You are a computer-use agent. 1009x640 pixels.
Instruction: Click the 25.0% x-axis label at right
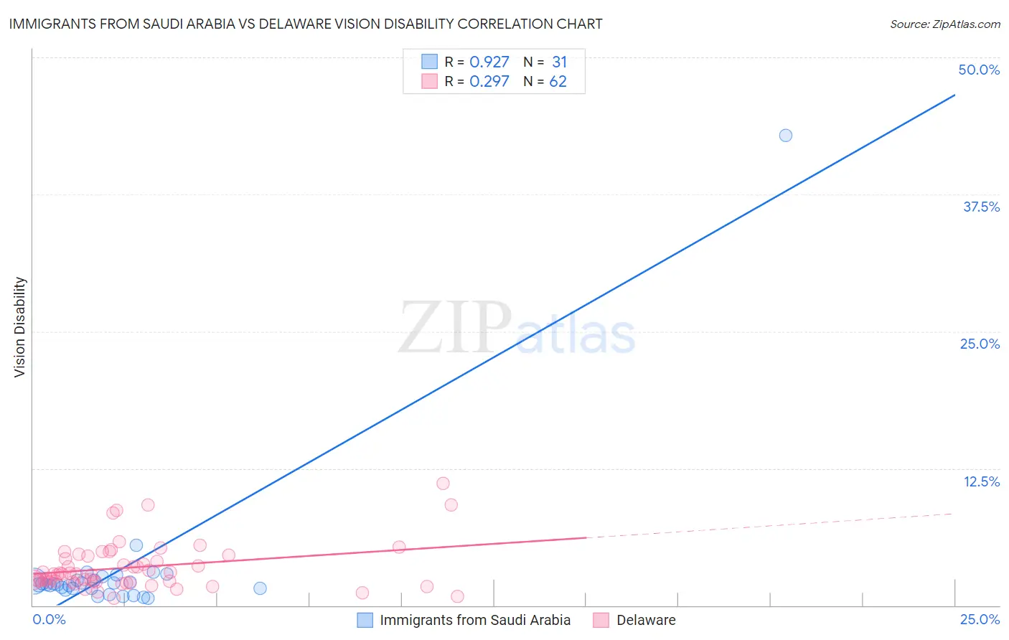coord(980,619)
